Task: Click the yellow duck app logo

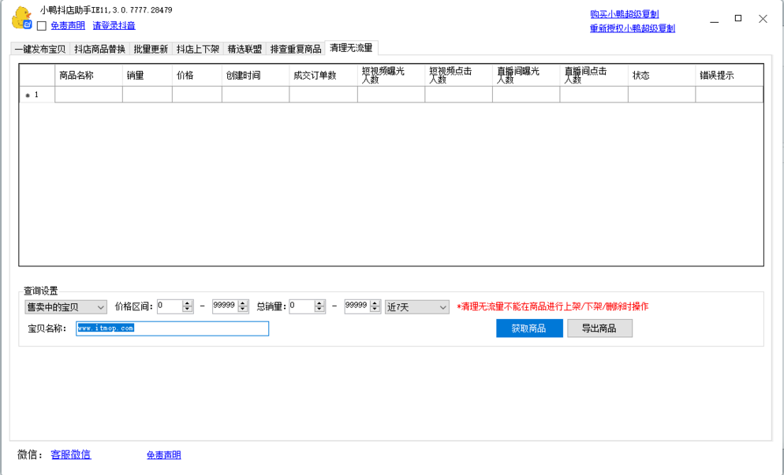Action: click(21, 17)
